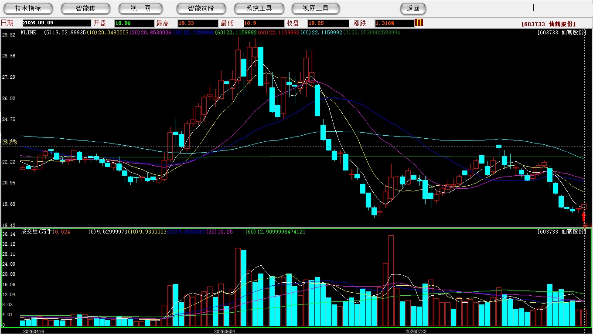Click the 29.82 price axis label

point(9,35)
